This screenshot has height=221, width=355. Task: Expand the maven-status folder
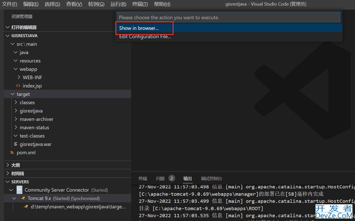[x=16, y=127]
